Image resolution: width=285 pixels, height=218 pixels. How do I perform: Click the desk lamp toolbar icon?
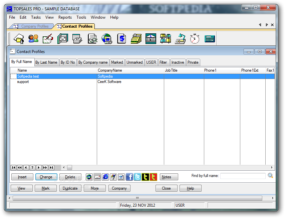coord(180,39)
